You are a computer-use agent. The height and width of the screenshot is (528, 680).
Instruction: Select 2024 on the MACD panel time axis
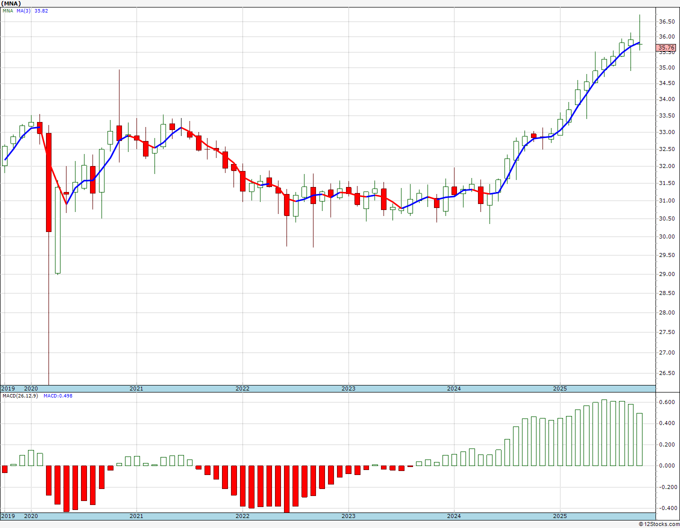click(x=454, y=516)
